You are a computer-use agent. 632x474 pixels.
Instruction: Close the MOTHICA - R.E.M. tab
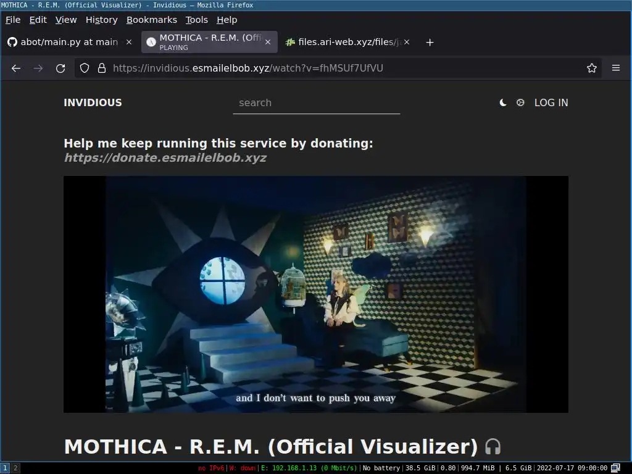[268, 42]
